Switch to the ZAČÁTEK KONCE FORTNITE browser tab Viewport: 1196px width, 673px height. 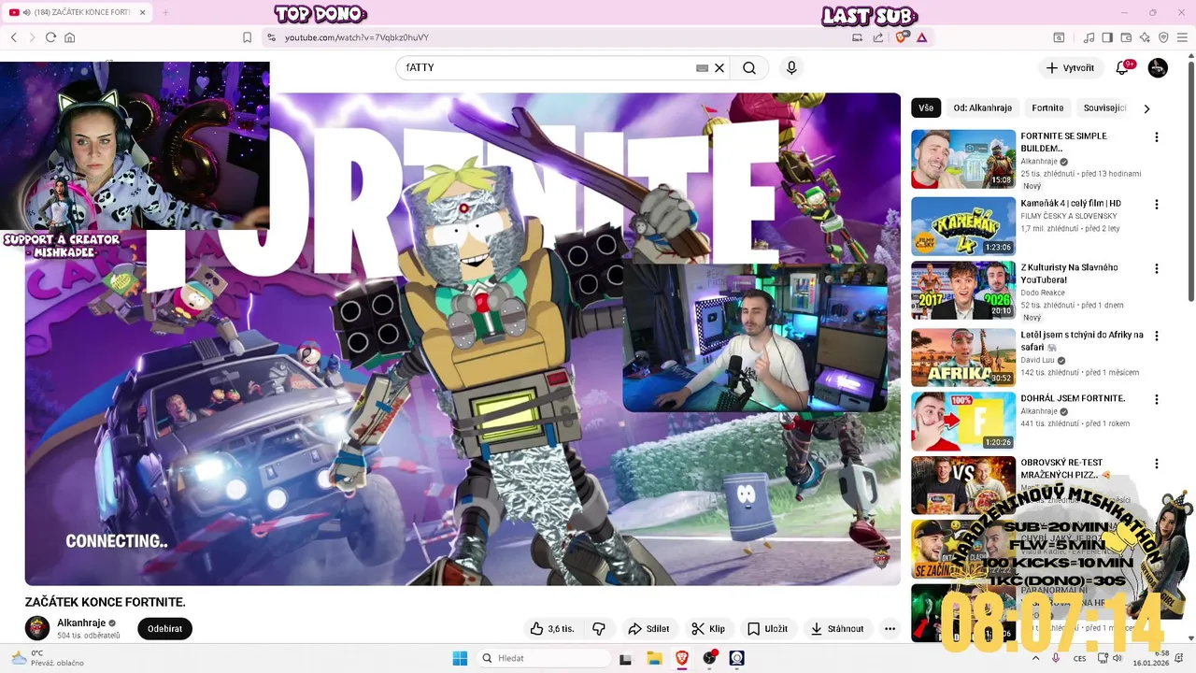[77, 12]
